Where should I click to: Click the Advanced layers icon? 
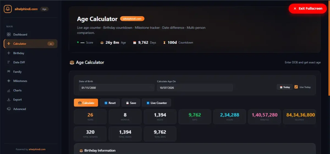click(9, 109)
